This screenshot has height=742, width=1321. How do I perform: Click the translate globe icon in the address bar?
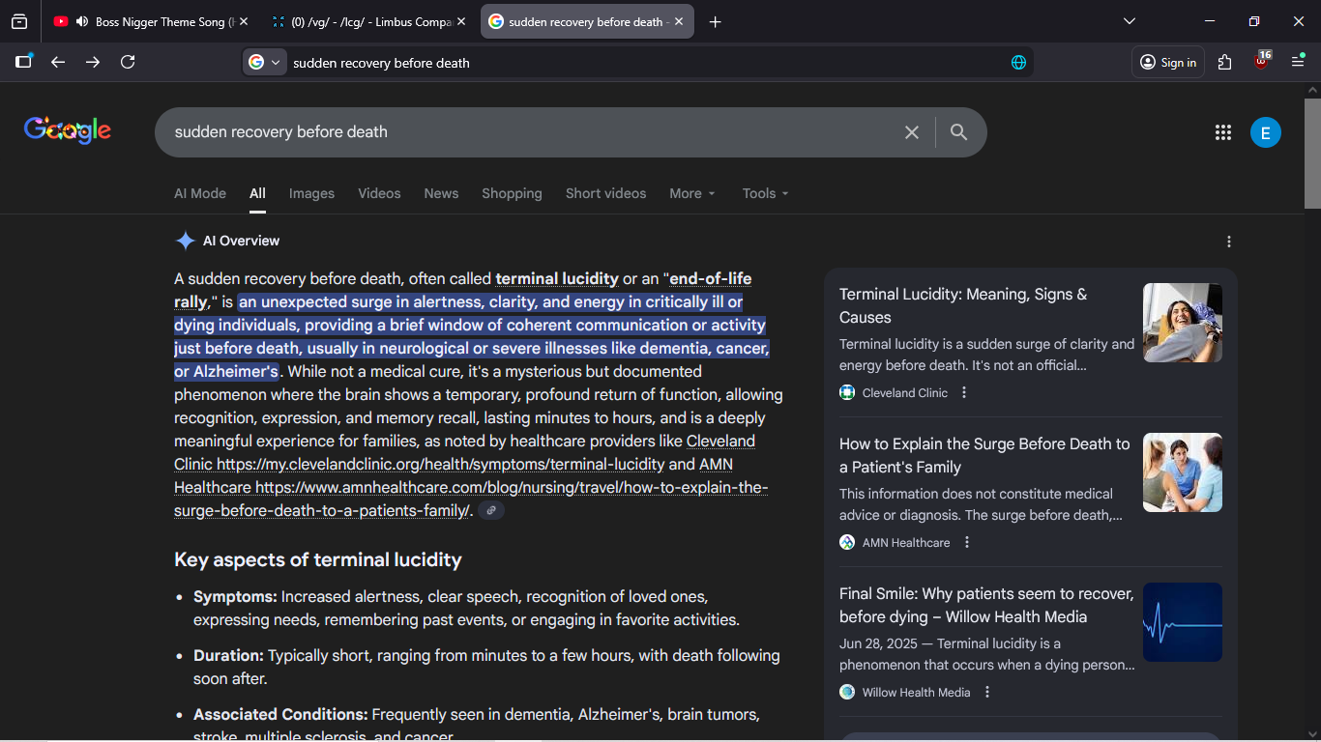coord(1018,62)
